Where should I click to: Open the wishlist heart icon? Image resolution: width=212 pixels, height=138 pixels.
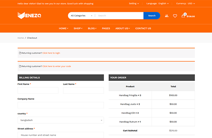tap(175, 16)
